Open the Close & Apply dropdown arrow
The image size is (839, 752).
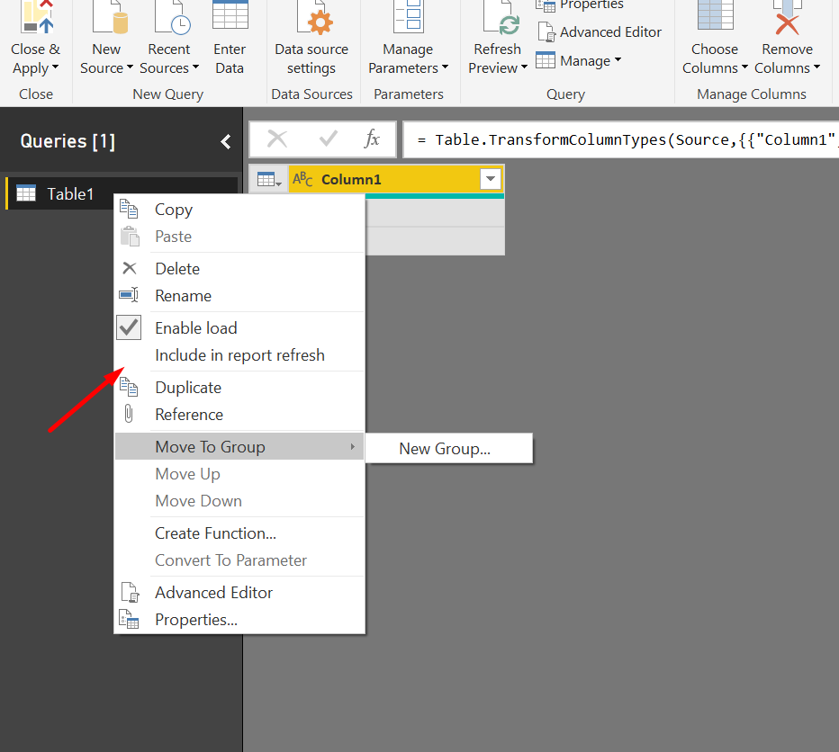(x=55, y=67)
